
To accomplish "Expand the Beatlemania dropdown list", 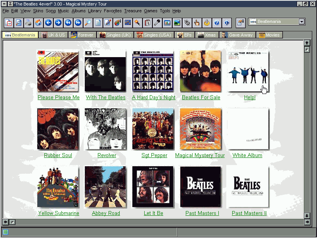I will click(x=302, y=22).
